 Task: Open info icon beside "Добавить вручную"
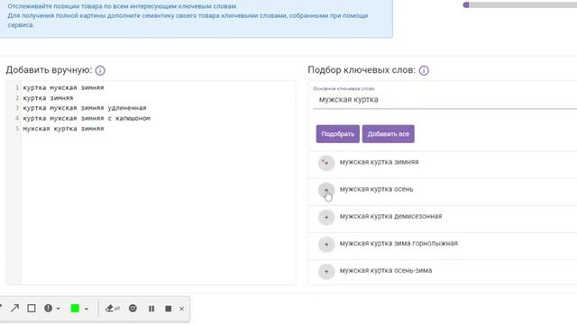click(x=100, y=70)
